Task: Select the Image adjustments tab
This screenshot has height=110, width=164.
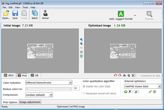Action: pyautogui.click(x=30, y=102)
